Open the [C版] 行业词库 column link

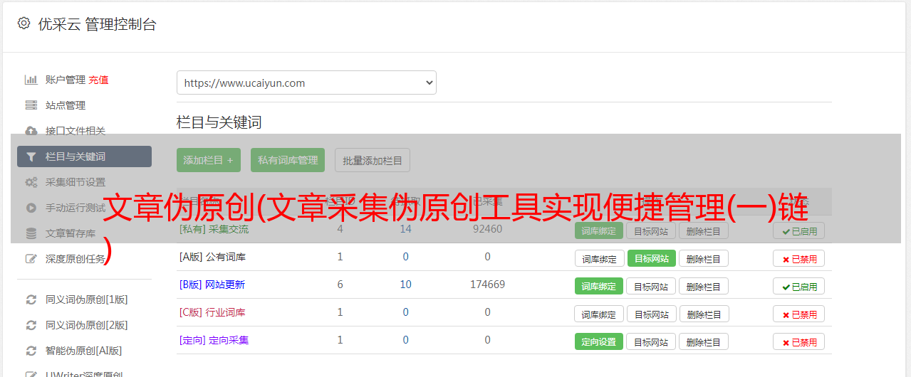(212, 312)
